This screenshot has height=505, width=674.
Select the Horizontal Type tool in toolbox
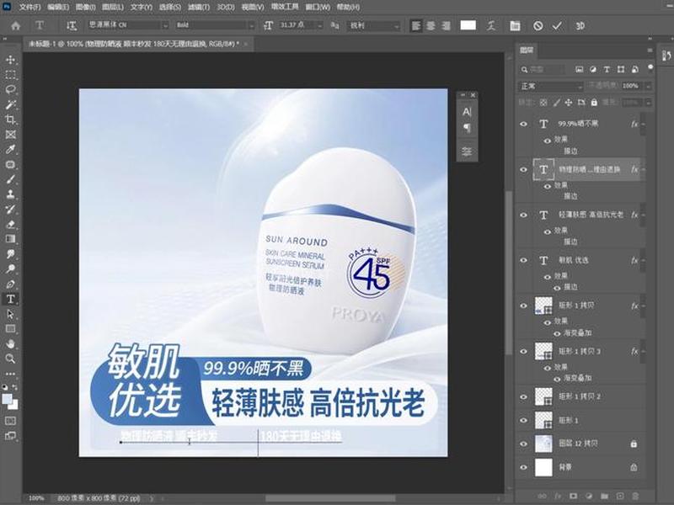(x=10, y=299)
